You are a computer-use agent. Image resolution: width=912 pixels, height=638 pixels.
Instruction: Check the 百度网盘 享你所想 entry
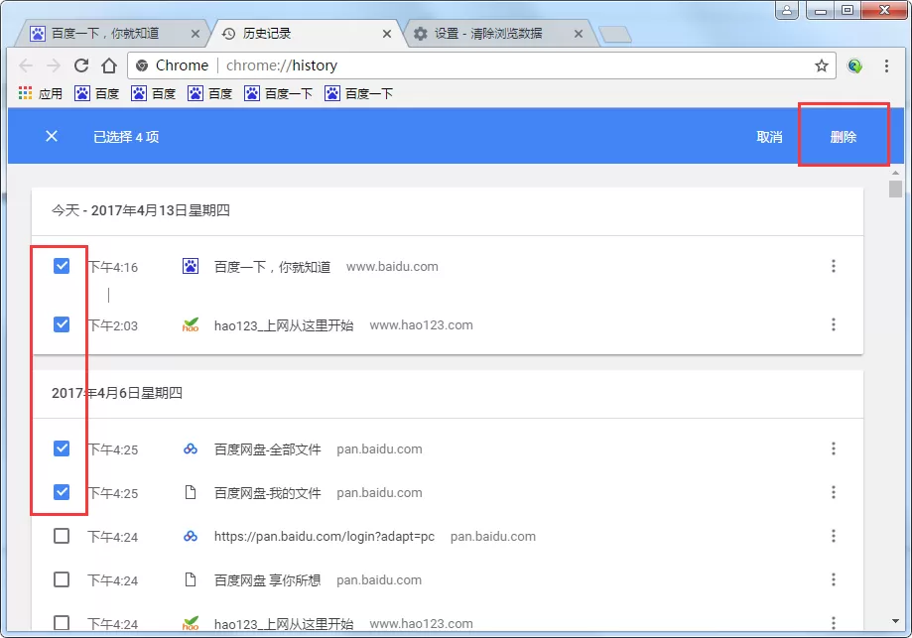(62, 579)
